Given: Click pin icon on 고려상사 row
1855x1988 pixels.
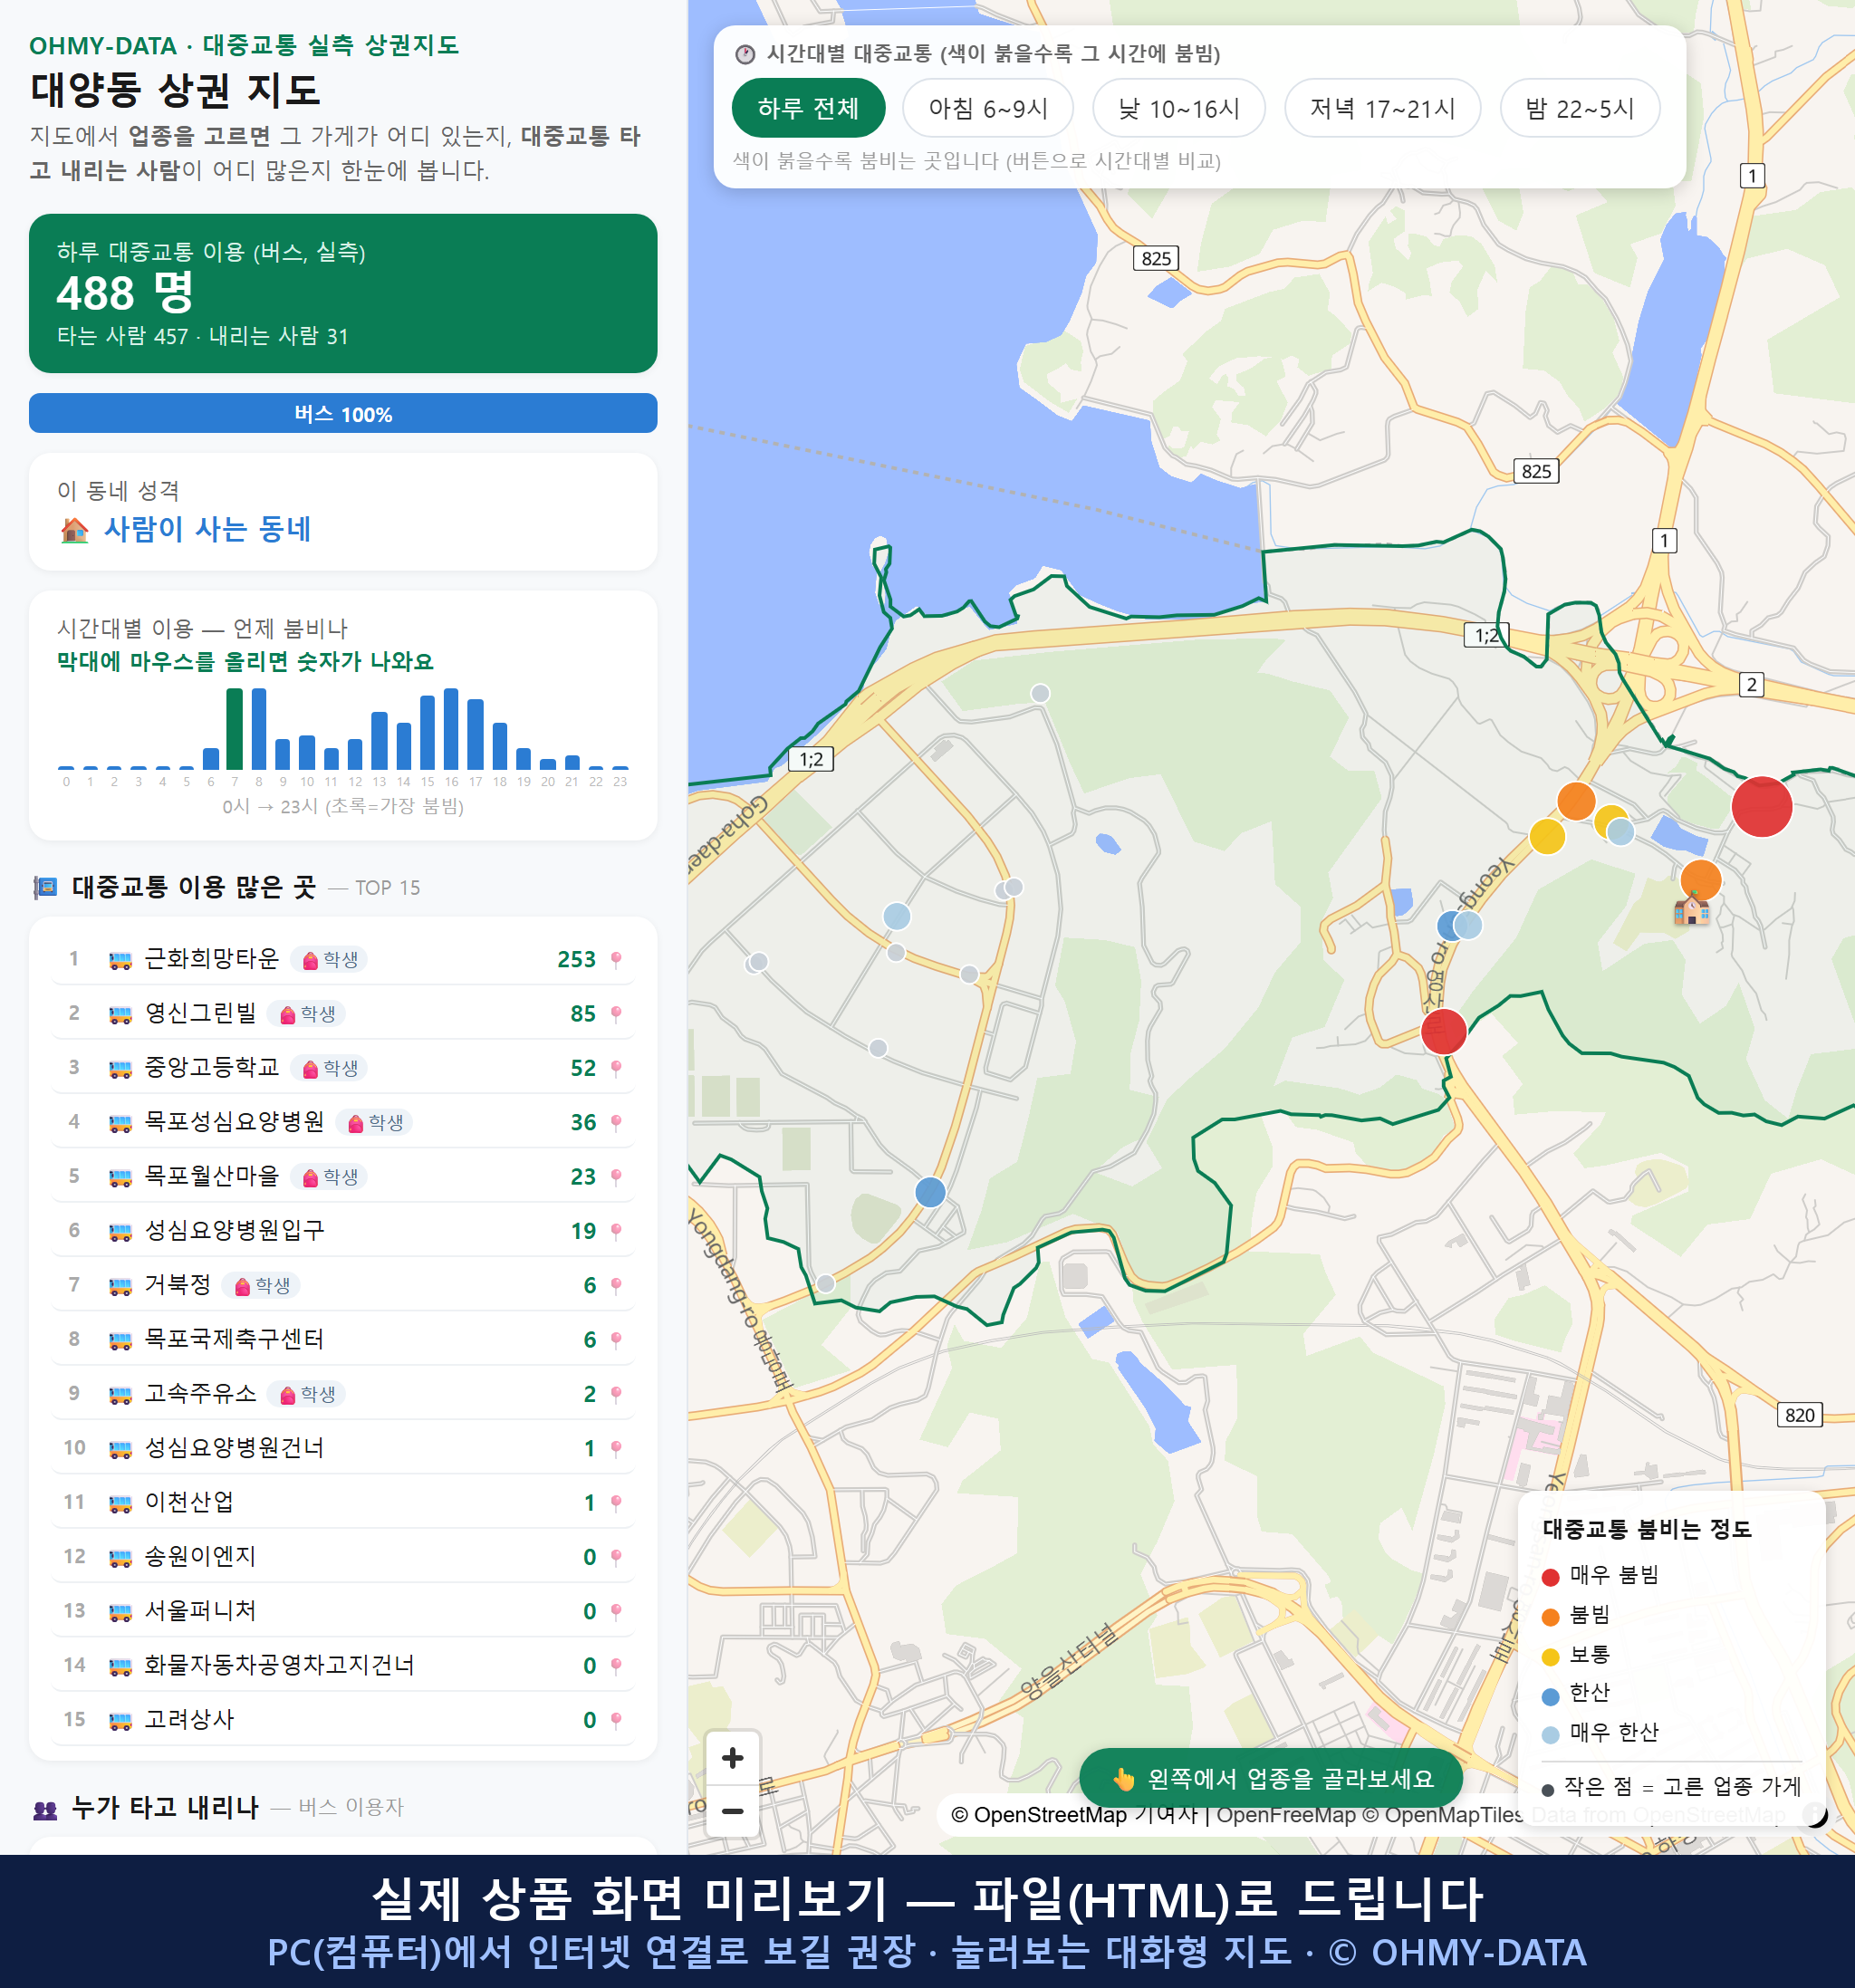Looking at the screenshot, I should (x=616, y=1720).
